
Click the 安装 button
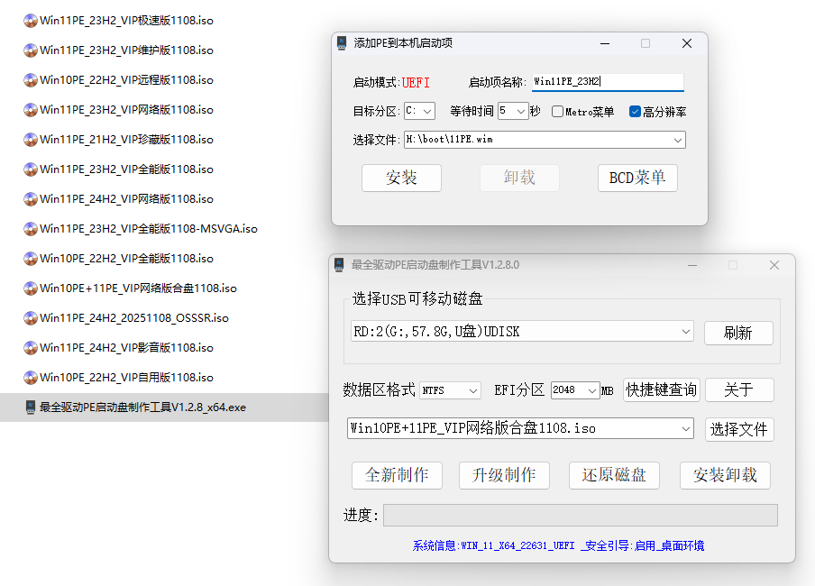[x=401, y=179]
